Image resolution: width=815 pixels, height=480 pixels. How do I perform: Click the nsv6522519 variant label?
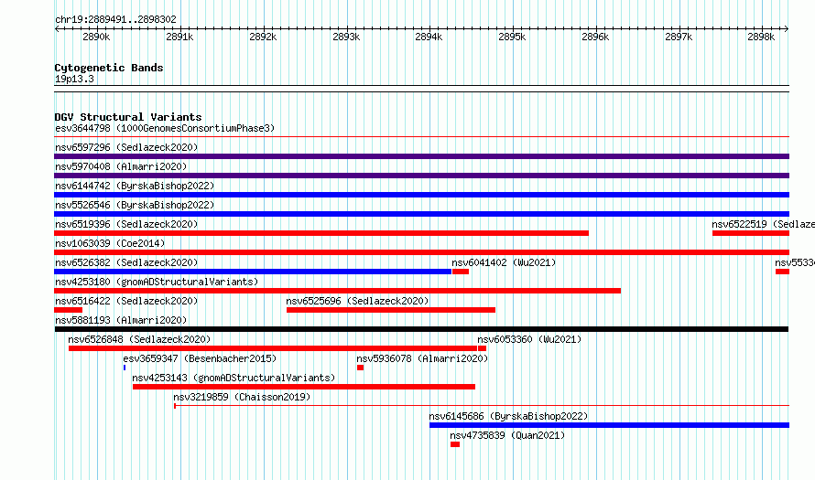coord(763,224)
